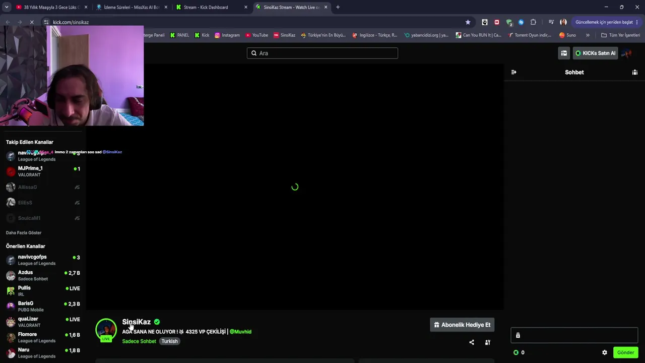
Task: Click the Ara search field
Action: (322, 53)
